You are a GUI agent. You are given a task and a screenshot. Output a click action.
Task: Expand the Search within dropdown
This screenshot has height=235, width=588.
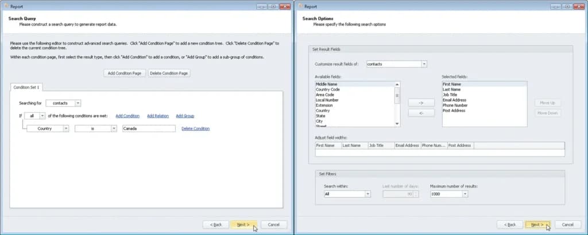tap(367, 194)
